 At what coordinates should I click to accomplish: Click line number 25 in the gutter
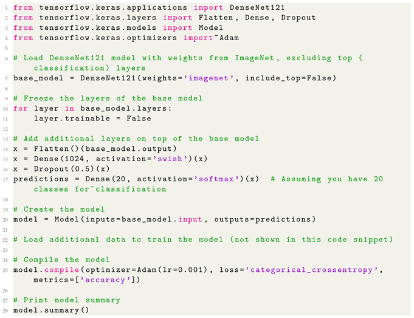coord(5,269)
